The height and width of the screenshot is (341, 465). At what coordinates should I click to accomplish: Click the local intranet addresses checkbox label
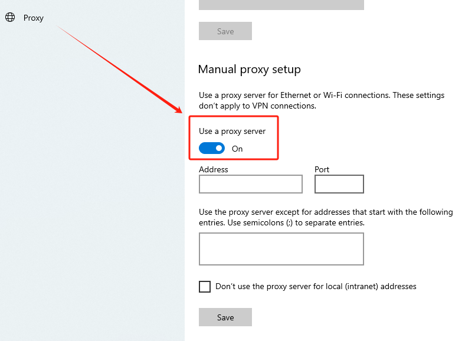click(x=316, y=287)
